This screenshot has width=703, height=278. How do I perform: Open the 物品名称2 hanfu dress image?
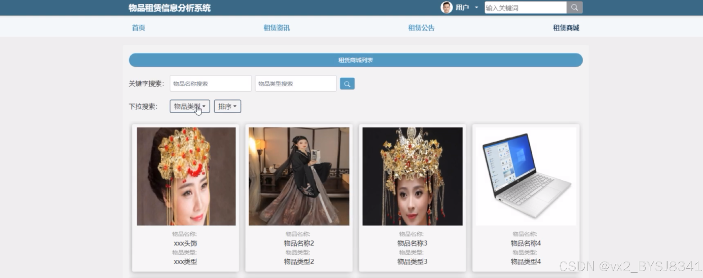coord(299,176)
